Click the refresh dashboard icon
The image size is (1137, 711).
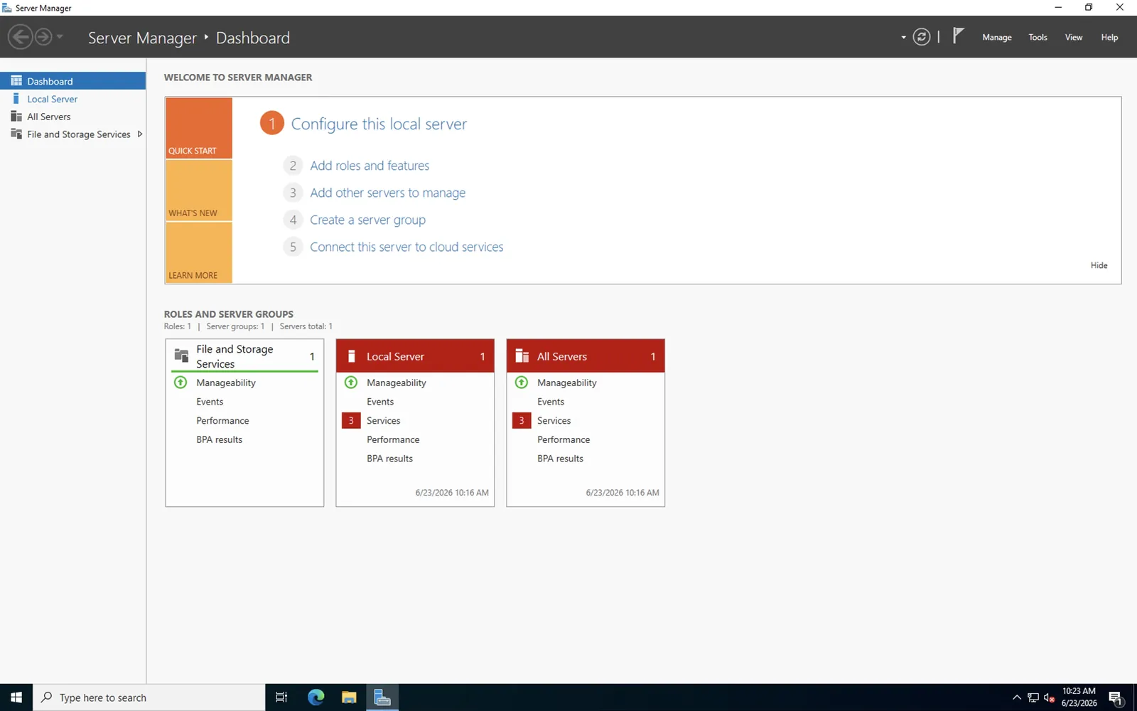[x=921, y=37]
